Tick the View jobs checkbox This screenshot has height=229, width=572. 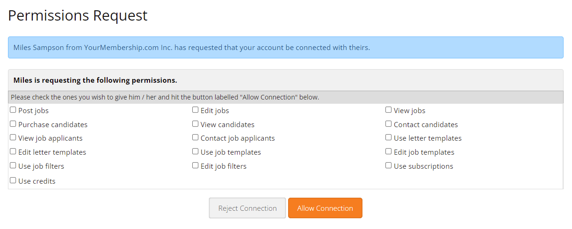click(x=389, y=110)
